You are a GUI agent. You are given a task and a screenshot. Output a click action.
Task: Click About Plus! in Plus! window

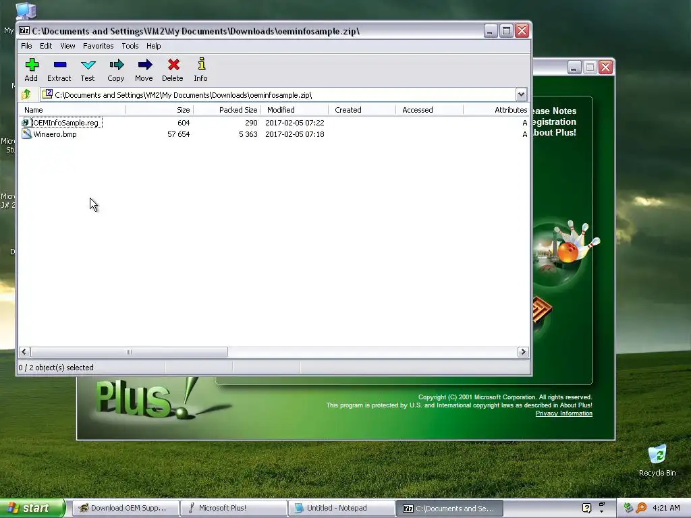tap(555, 133)
